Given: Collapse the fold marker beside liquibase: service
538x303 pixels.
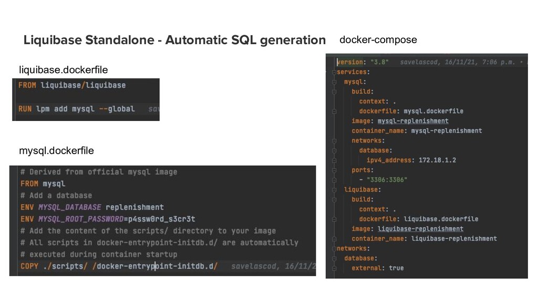Looking at the screenshot, I should click(334, 189).
